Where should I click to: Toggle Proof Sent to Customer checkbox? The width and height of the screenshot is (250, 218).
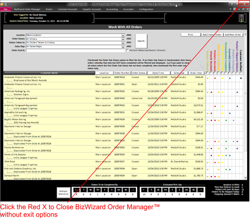point(218,73)
